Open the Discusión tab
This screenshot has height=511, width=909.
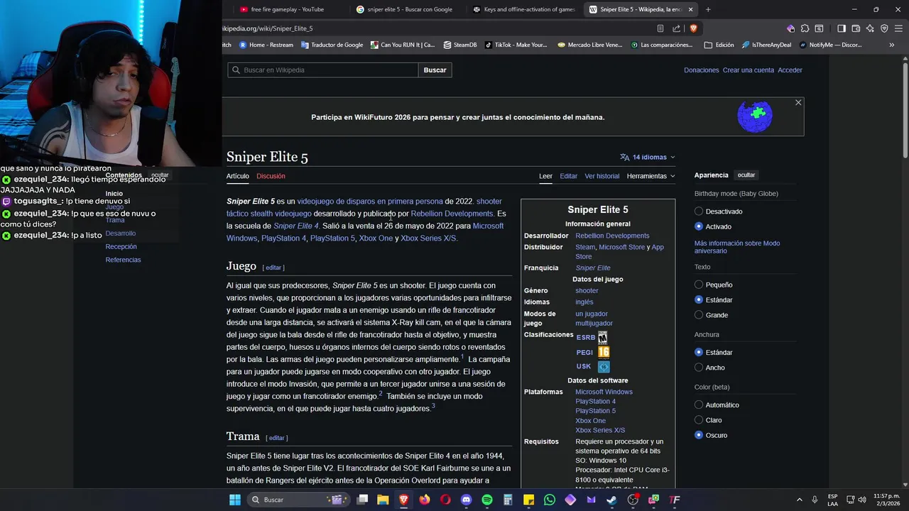coord(271,176)
